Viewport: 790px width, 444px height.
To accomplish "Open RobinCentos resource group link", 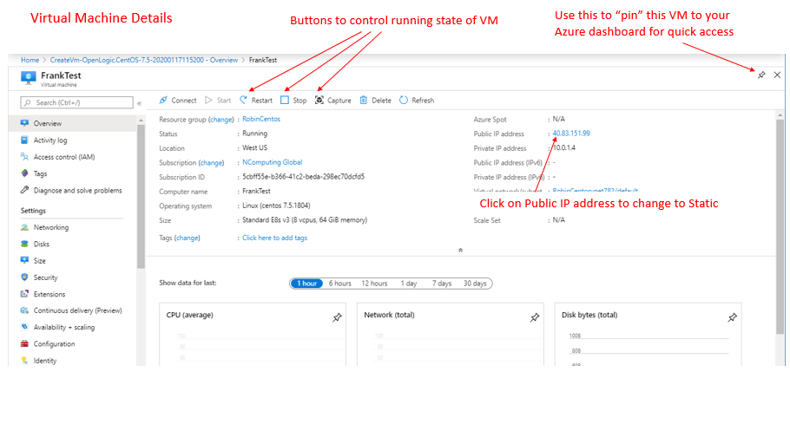I will click(261, 119).
